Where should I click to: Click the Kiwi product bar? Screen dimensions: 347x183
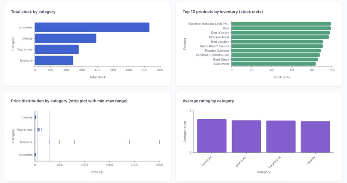pyautogui.click(x=281, y=28)
